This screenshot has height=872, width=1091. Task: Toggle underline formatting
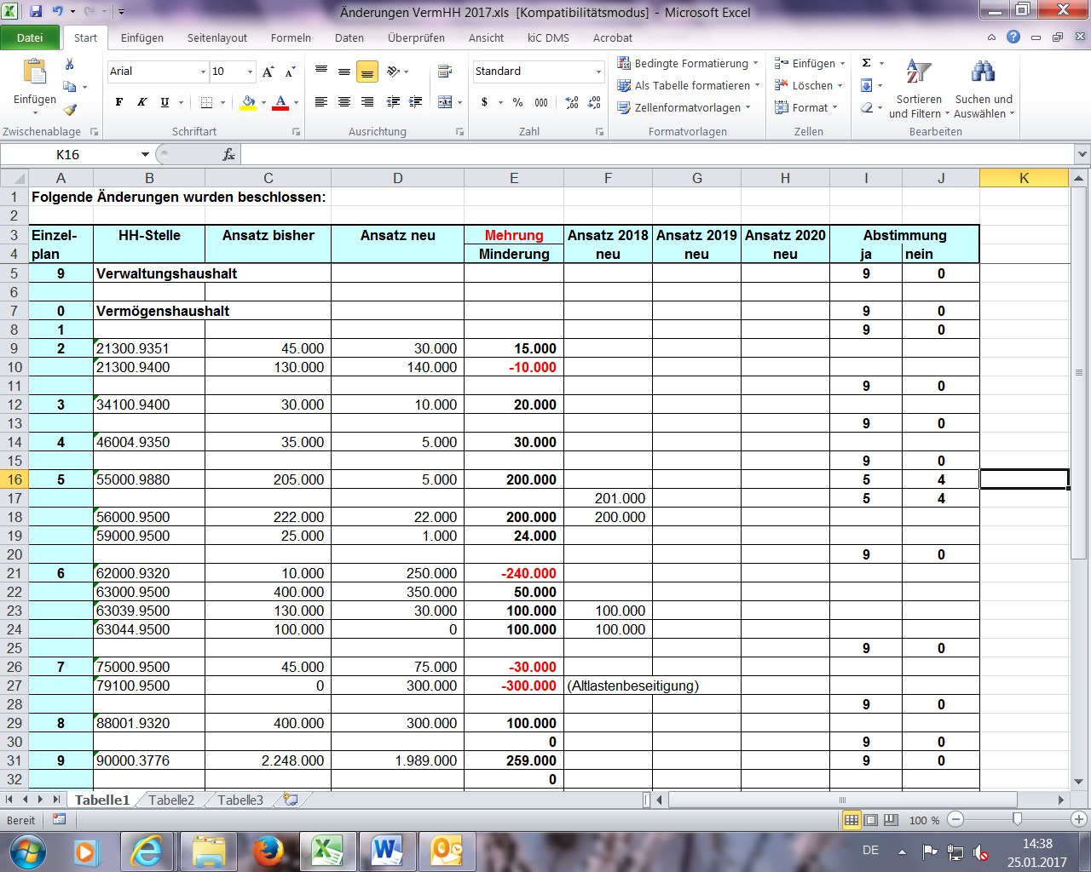pos(165,102)
